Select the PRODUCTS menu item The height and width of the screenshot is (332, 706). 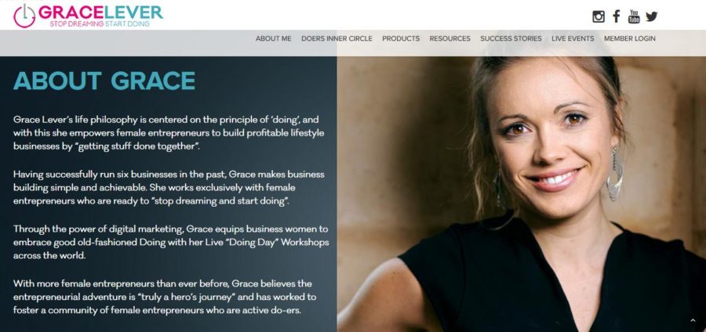tap(401, 38)
